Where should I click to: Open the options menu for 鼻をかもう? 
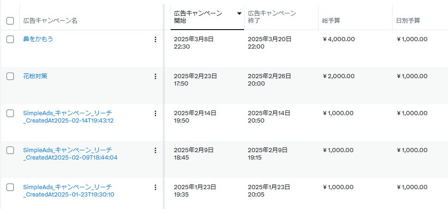click(155, 39)
